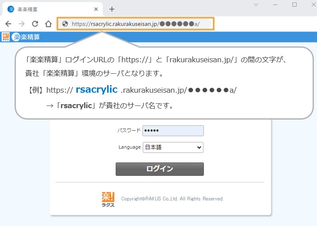Image resolution: width=317 pixels, height=226 pixels.
Task: Click the browser forward arrow
Action: point(21,24)
